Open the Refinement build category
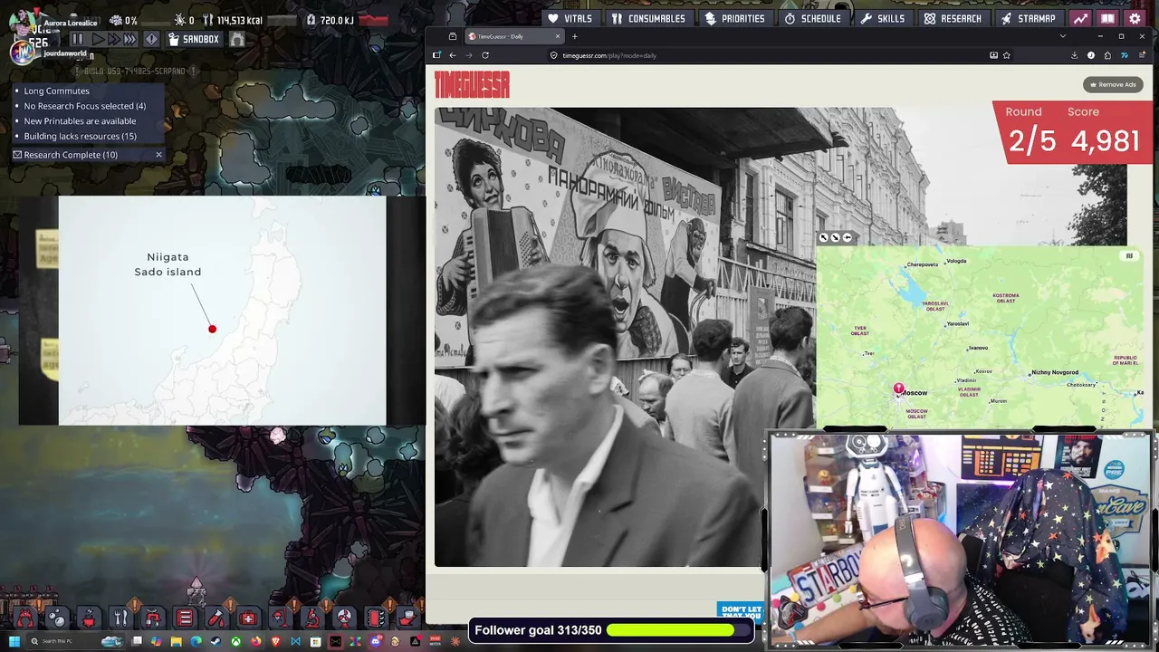 pos(216,618)
